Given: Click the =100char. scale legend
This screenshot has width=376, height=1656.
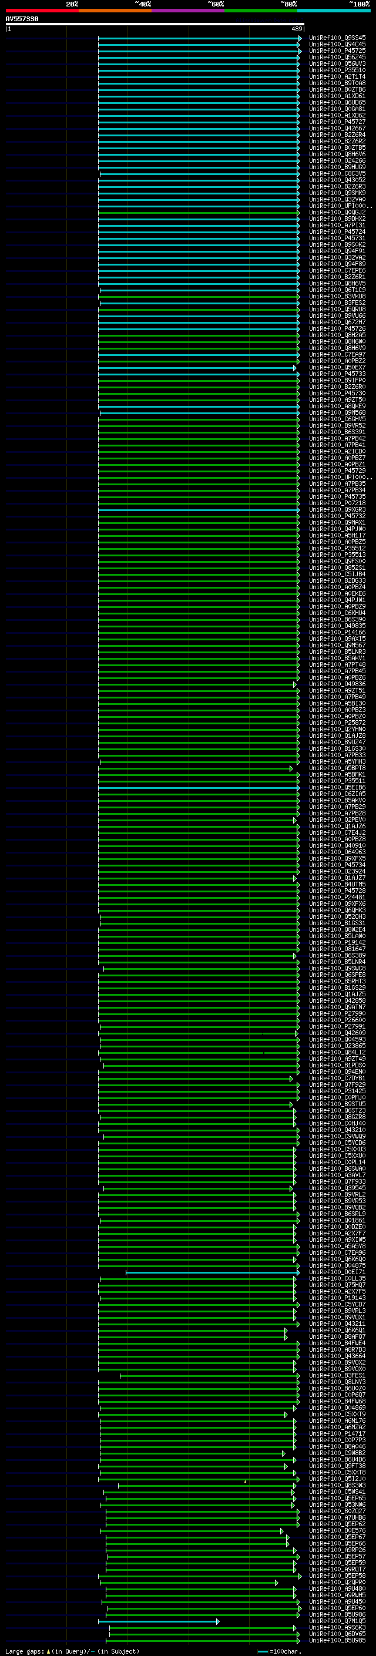Looking at the screenshot, I should click(x=280, y=1651).
